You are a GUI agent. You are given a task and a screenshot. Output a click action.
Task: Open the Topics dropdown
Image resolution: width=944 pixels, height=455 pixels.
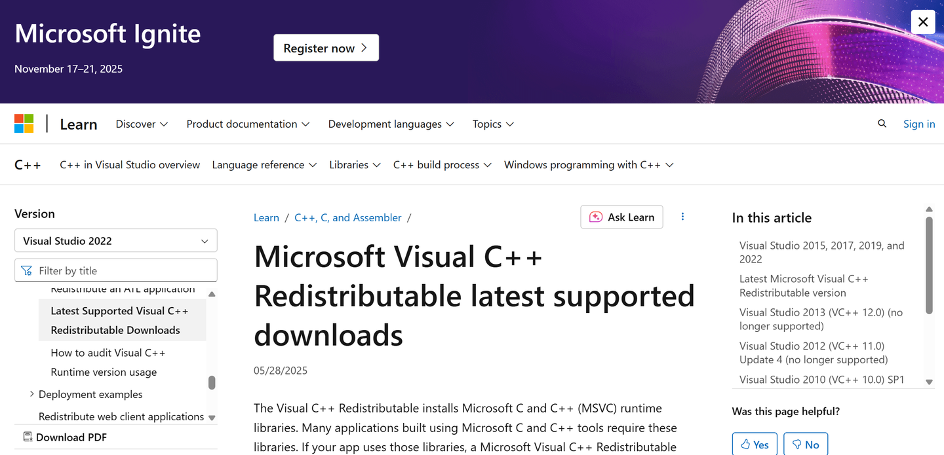(492, 124)
